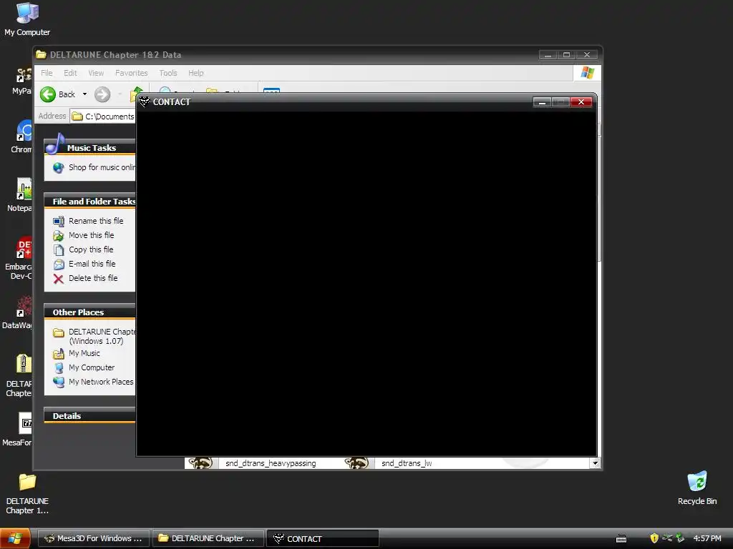Click the Windows Security shield tray icon
The image size is (733, 549).
pyautogui.click(x=654, y=538)
